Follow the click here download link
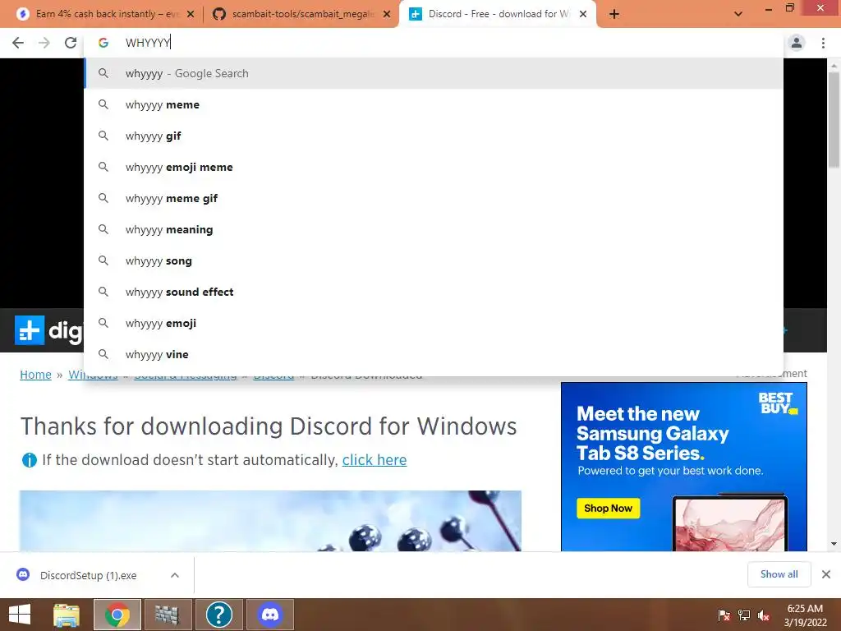Screen dimensions: 841x631 pos(375,460)
